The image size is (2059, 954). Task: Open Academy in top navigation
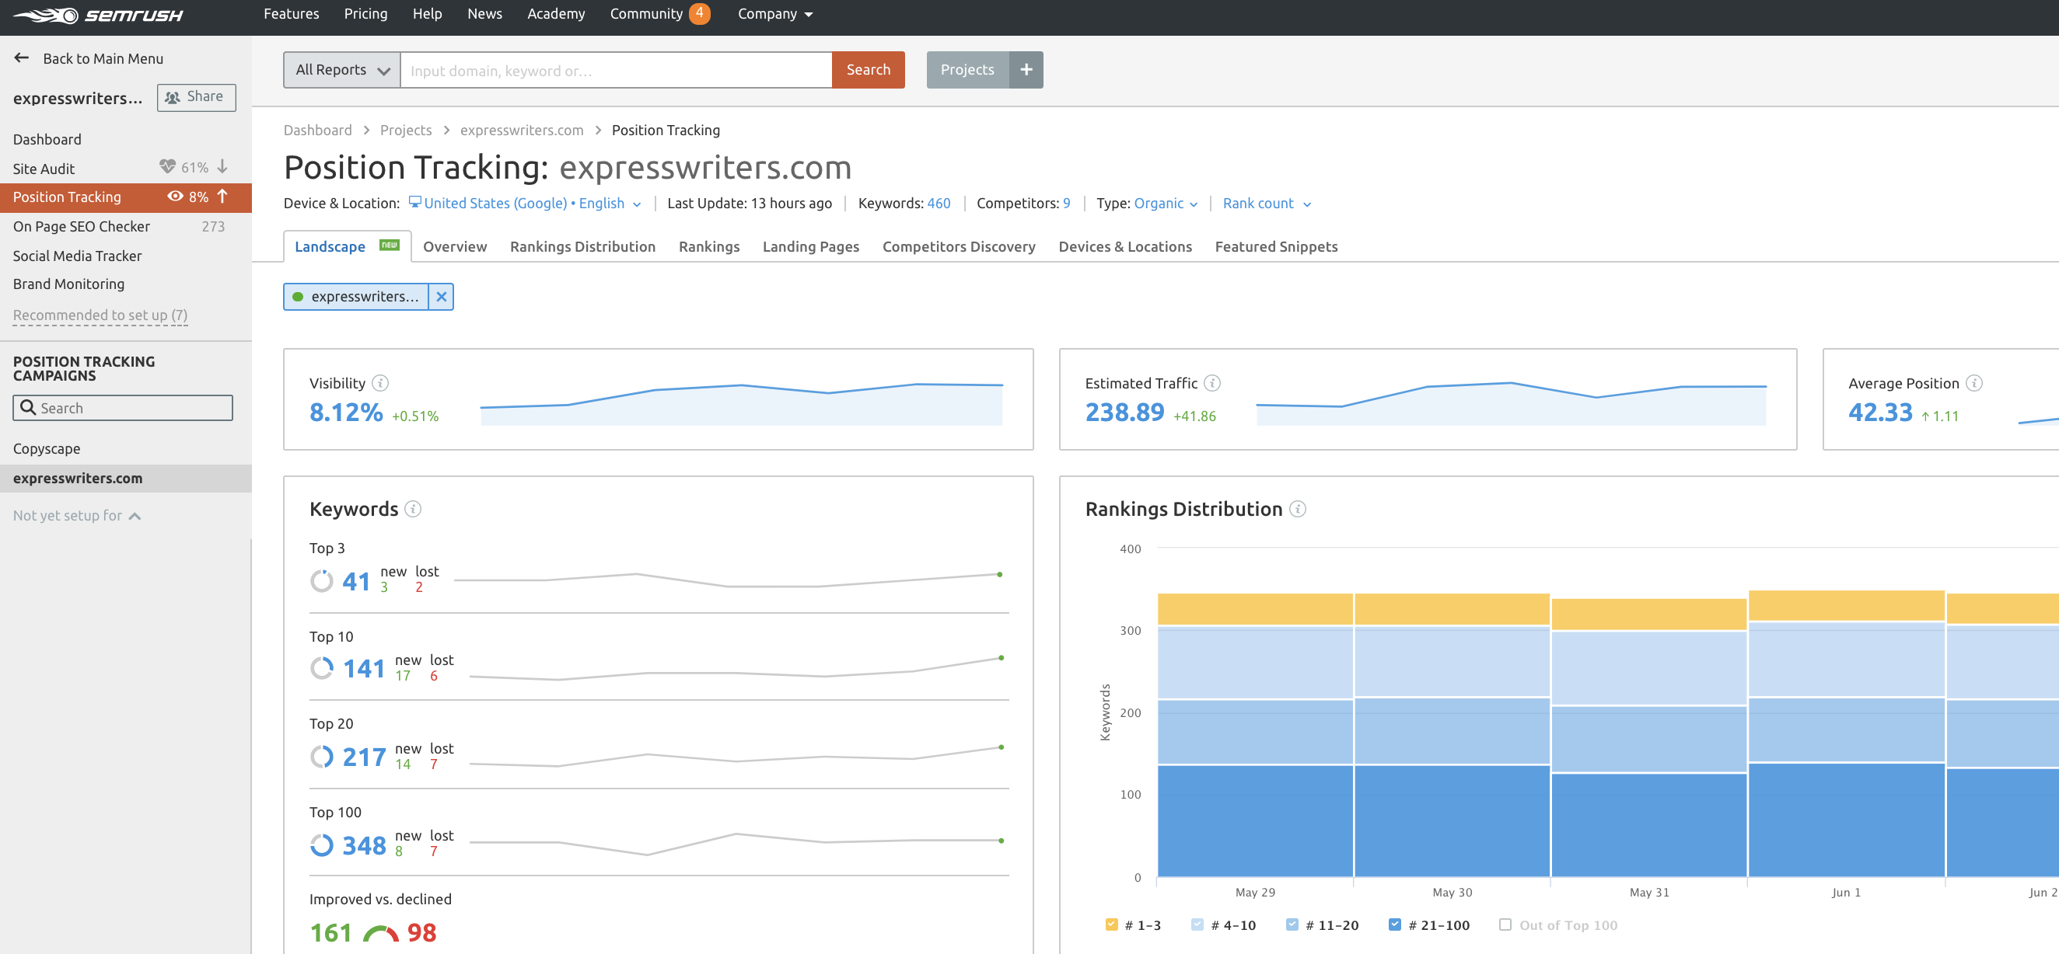click(x=555, y=13)
